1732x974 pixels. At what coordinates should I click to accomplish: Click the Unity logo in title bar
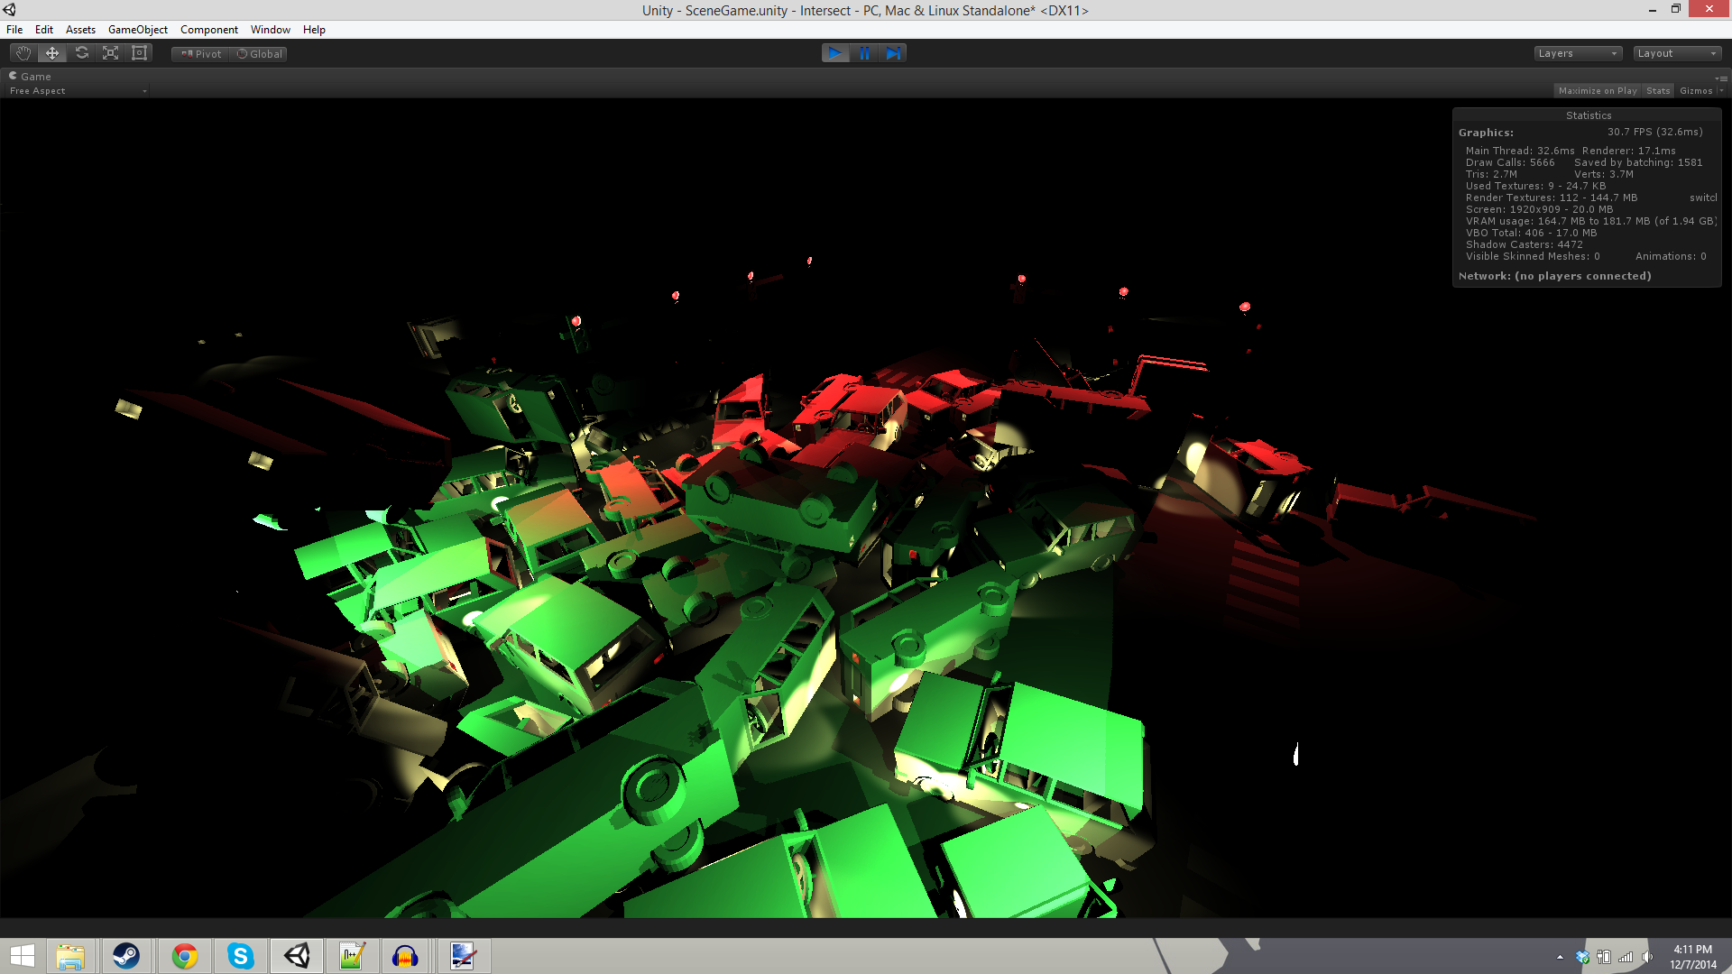click(10, 10)
